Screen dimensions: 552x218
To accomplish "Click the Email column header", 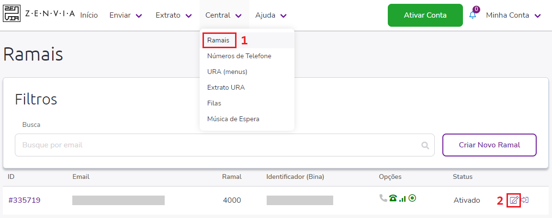I will [81, 176].
